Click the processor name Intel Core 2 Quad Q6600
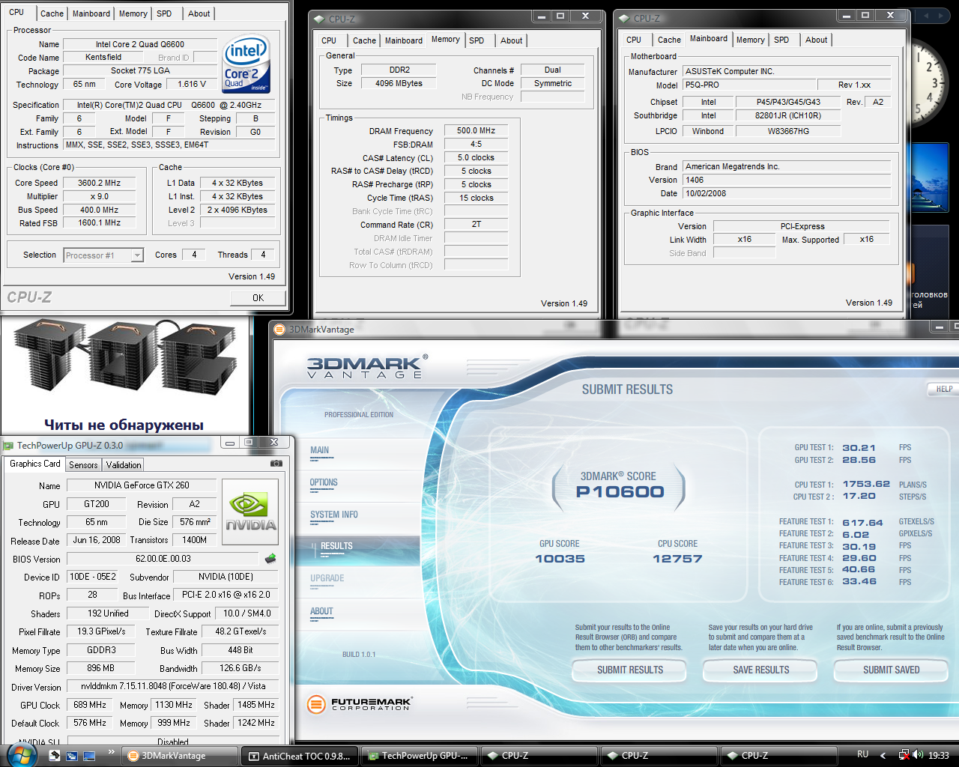 140,44
